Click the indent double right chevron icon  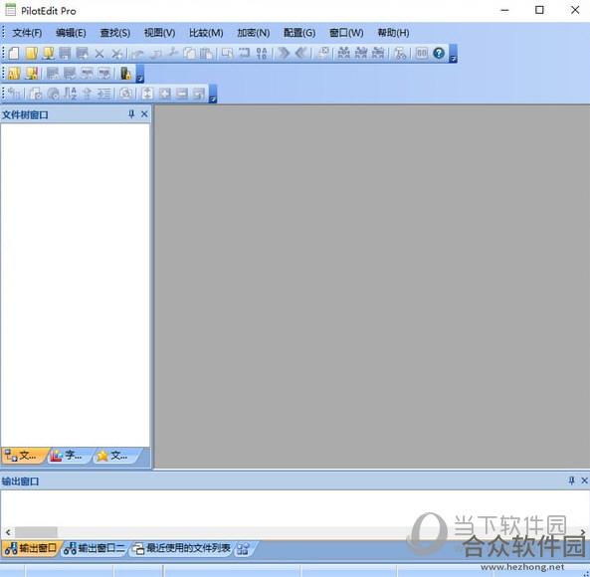[x=284, y=53]
